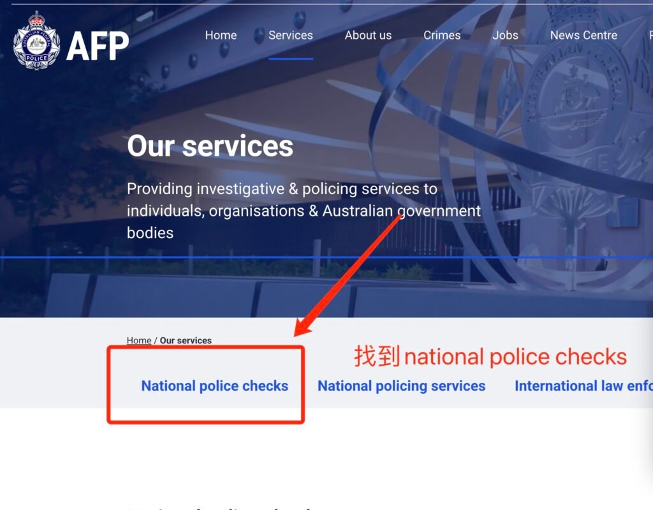This screenshot has width=653, height=510.
Task: Visit the News Centre page
Action: 583,36
